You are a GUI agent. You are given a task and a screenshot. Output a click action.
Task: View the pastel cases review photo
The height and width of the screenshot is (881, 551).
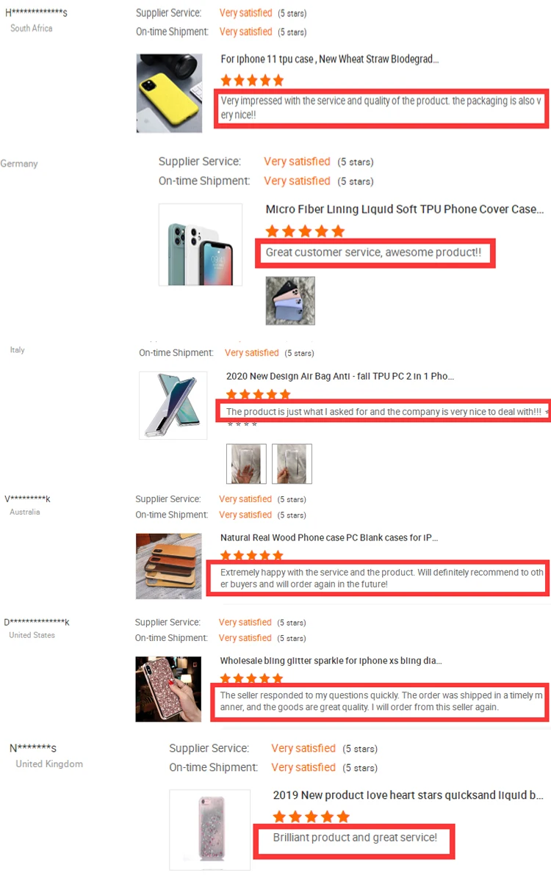click(x=290, y=300)
